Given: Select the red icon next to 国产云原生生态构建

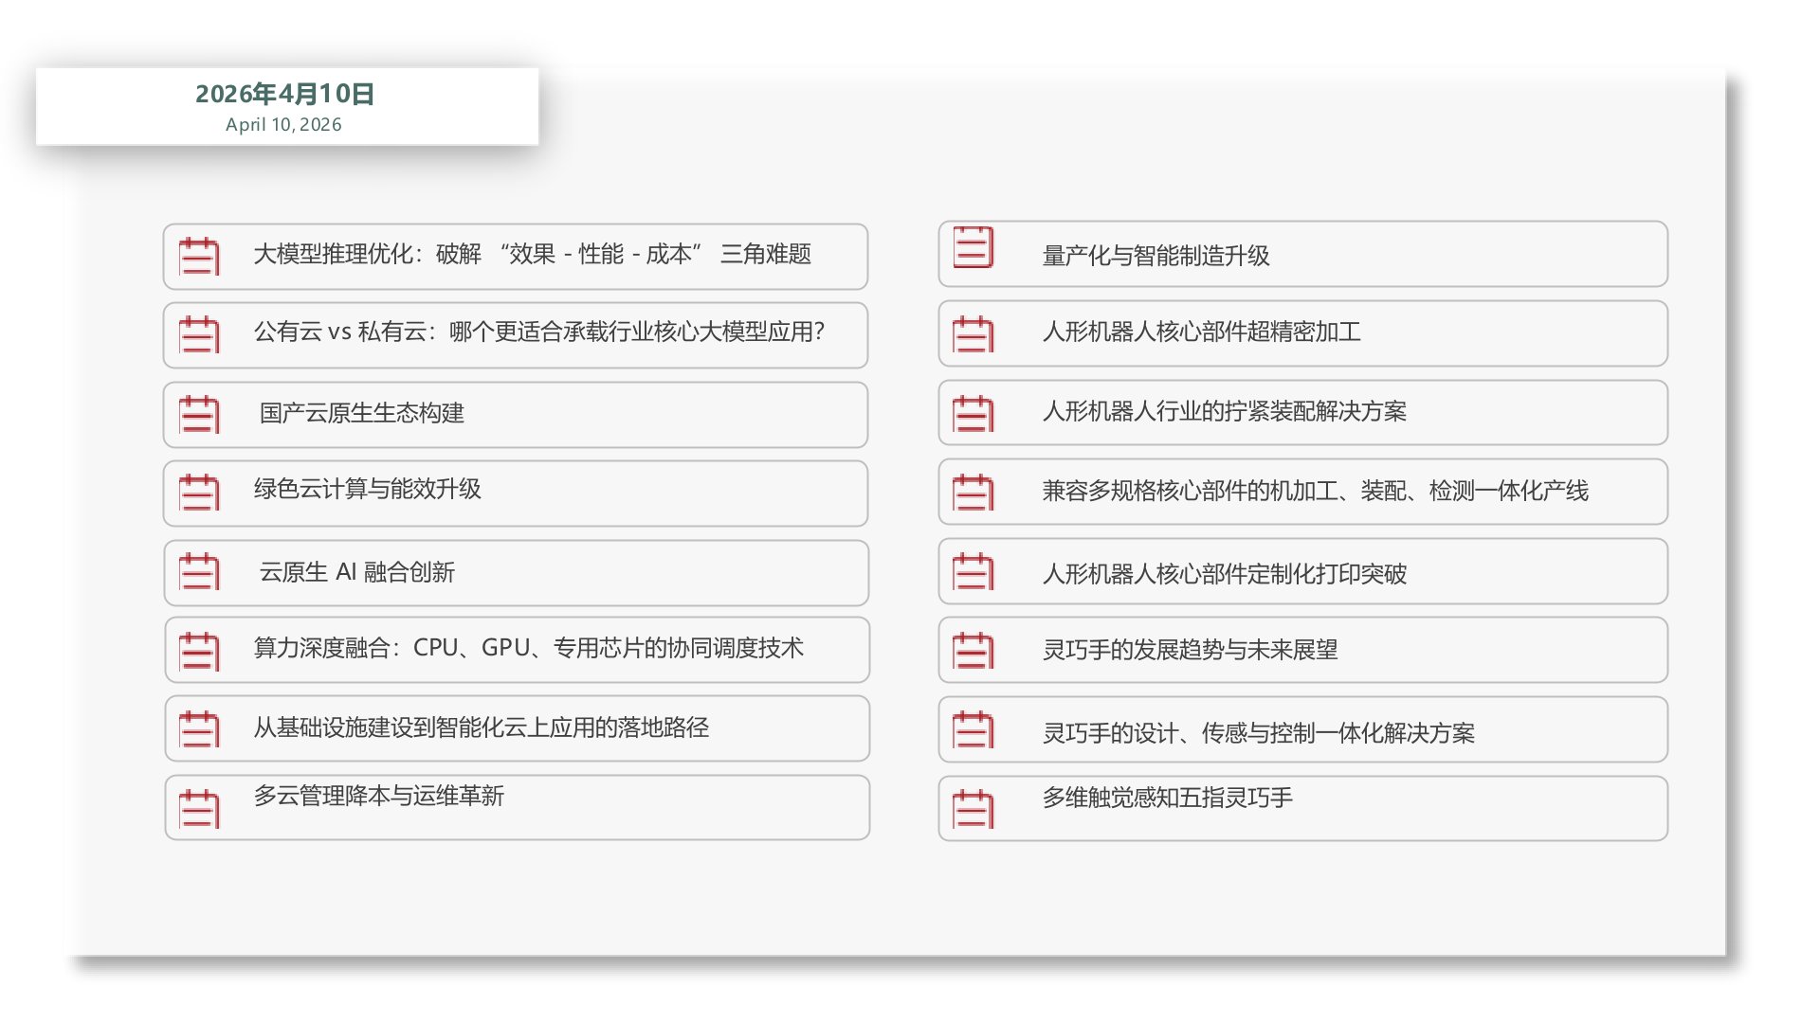Looking at the screenshot, I should (198, 414).
